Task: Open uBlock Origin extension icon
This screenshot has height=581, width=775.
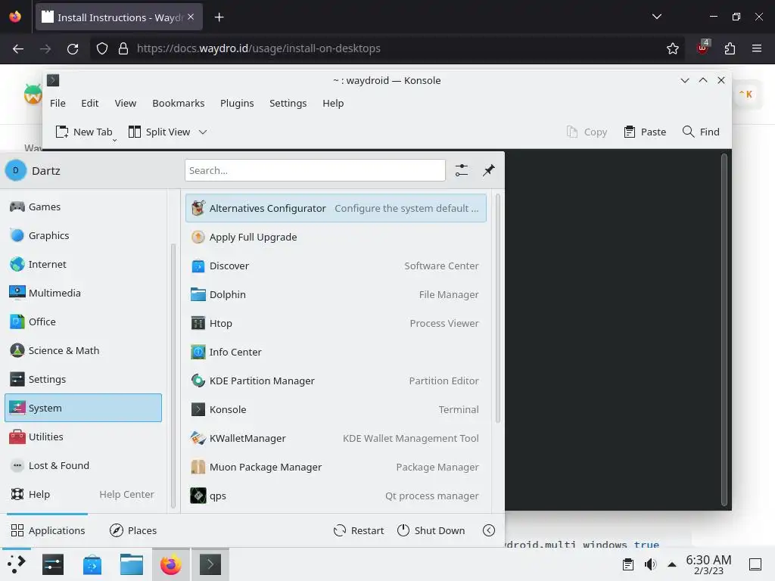Action: coord(702,48)
